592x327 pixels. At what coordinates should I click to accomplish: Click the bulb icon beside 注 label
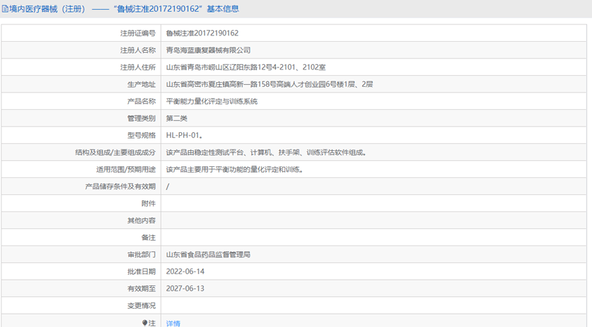pos(145,323)
